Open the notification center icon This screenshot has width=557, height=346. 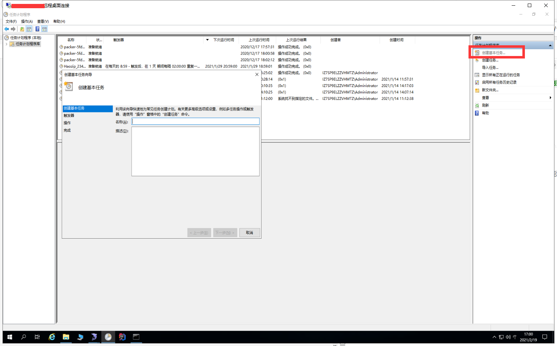[x=545, y=337]
